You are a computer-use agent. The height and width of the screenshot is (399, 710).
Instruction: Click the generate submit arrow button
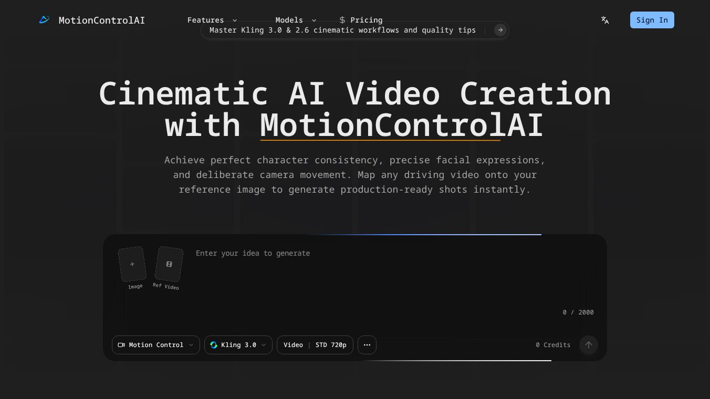pyautogui.click(x=589, y=345)
